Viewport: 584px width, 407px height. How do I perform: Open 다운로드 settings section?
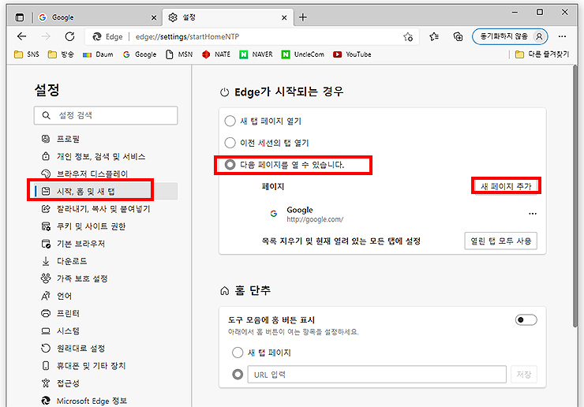[106, 261]
